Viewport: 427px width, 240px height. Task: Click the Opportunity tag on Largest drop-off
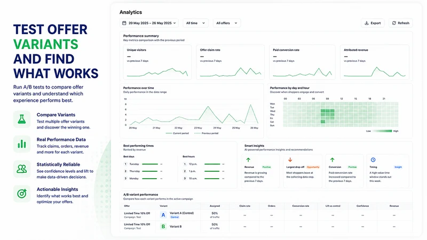313,167
